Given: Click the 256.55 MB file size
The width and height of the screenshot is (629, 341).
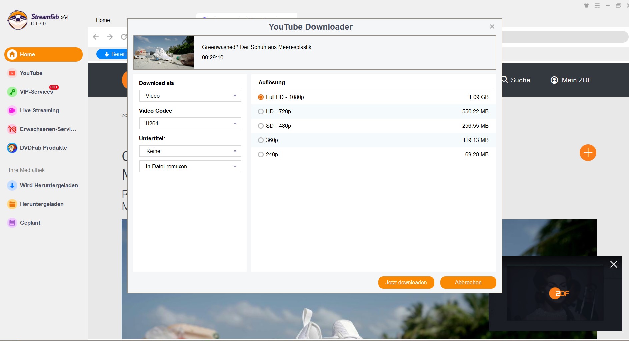Looking at the screenshot, I should click(475, 126).
